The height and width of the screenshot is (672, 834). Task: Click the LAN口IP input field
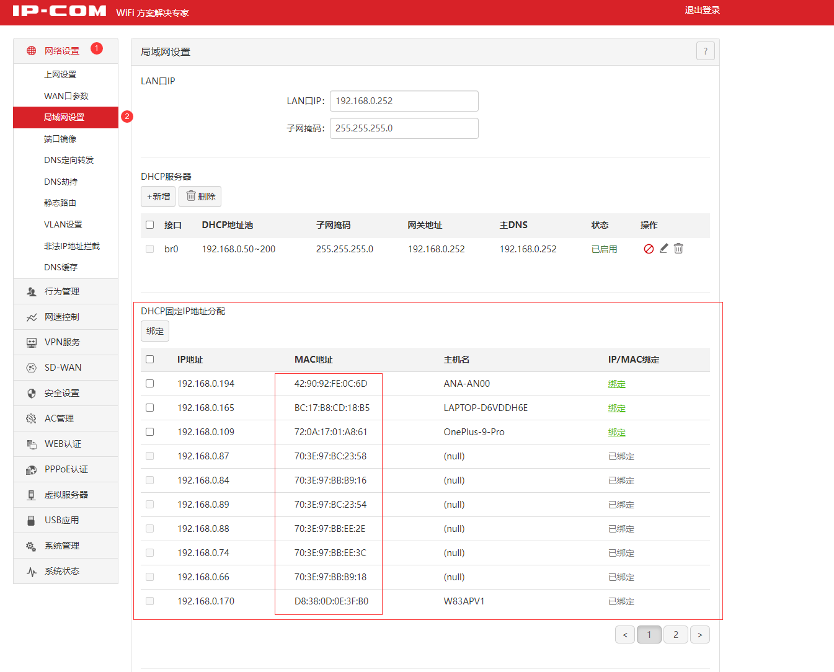404,101
